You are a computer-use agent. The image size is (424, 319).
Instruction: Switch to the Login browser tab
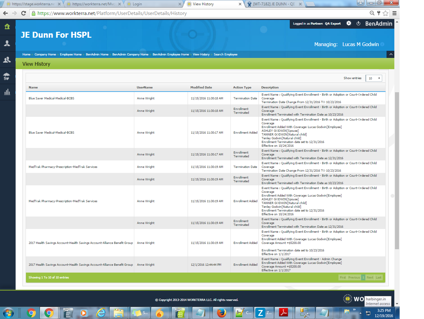click(x=153, y=4)
